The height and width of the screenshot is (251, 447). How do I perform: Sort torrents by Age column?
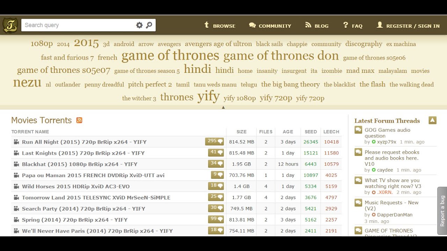(x=288, y=132)
